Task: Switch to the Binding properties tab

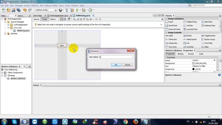Action: pyautogui.click(x=180, y=54)
